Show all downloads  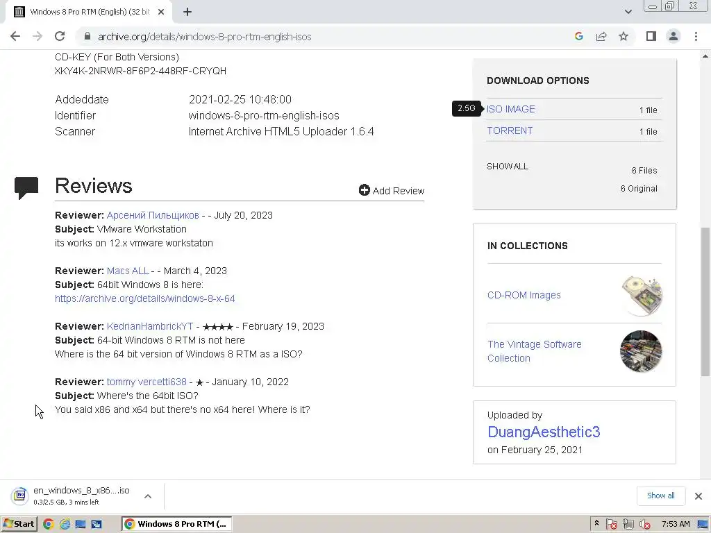[x=660, y=496]
